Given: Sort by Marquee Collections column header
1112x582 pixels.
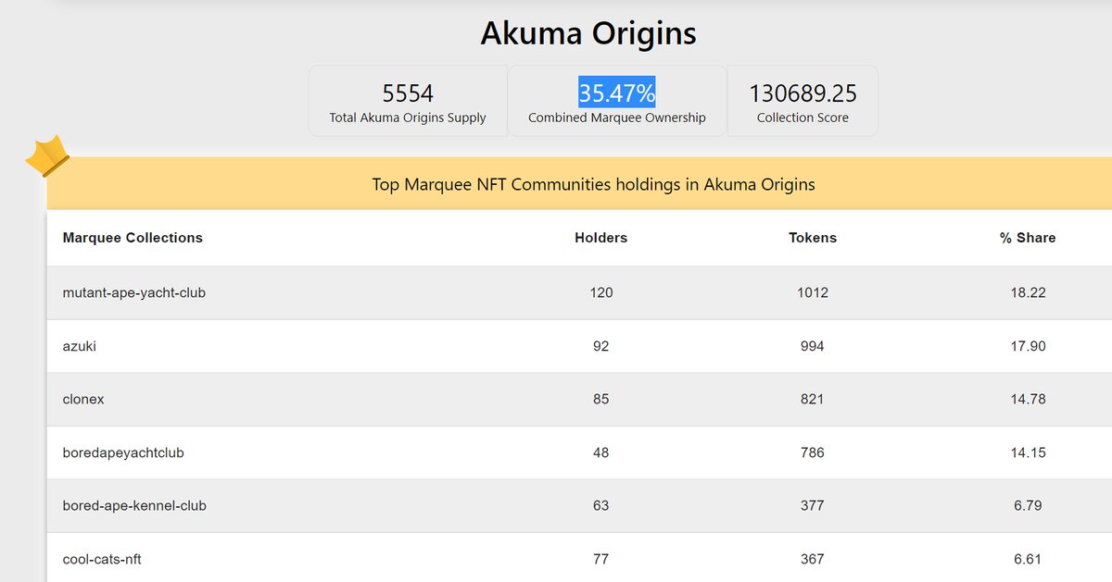Looking at the screenshot, I should [x=133, y=238].
